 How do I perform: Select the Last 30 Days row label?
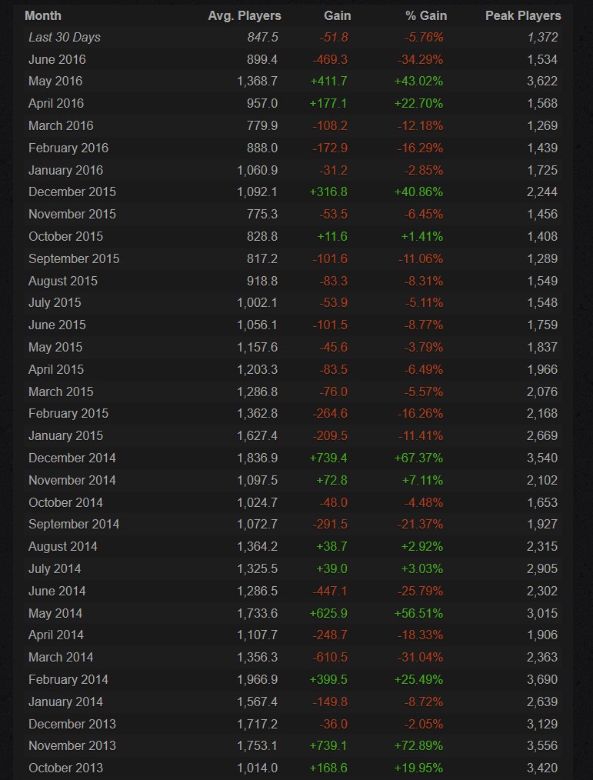[x=65, y=38]
